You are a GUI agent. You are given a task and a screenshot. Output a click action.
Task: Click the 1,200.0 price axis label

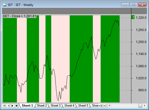(x=141, y=42)
